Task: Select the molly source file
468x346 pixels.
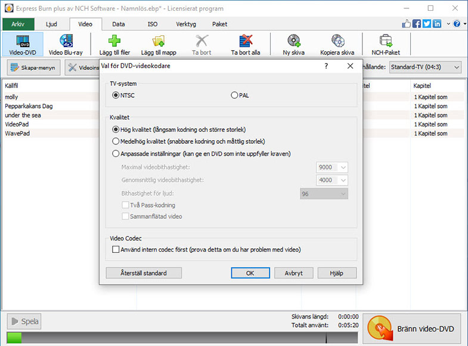Action: (11, 97)
